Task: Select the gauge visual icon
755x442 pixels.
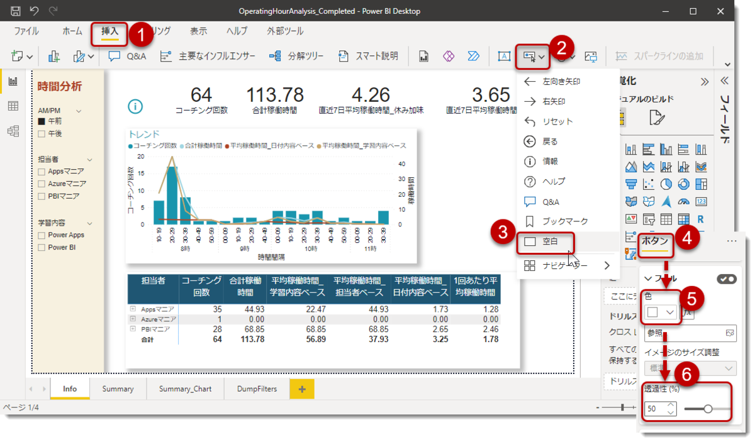Action: pos(684,202)
